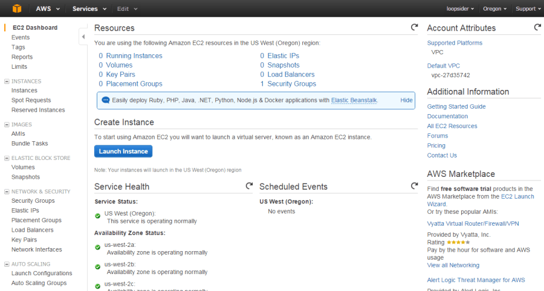Collapse the ELASTIC BLOCK STORE section
The image size is (544, 291).
click(x=7, y=158)
